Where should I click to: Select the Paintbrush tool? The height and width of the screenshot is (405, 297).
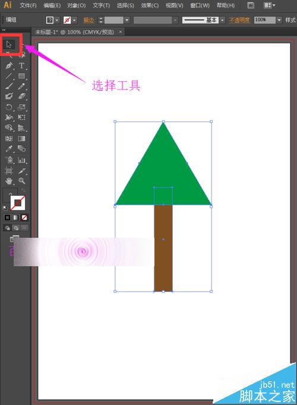(x=9, y=86)
